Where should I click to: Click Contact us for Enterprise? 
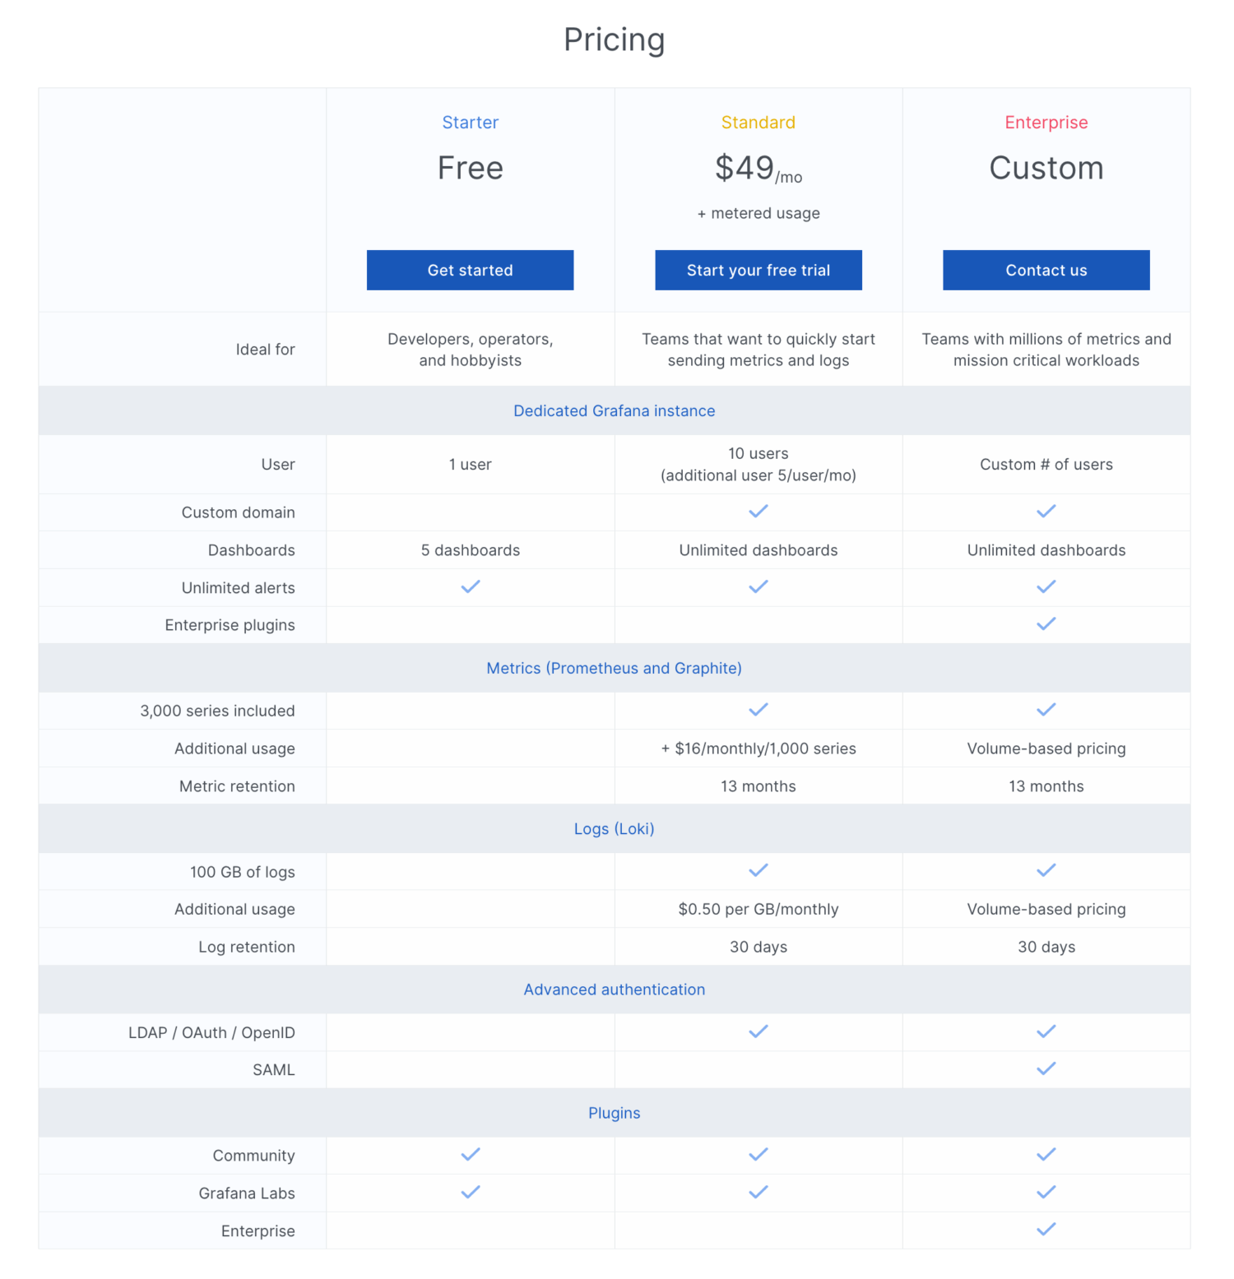(x=1046, y=270)
